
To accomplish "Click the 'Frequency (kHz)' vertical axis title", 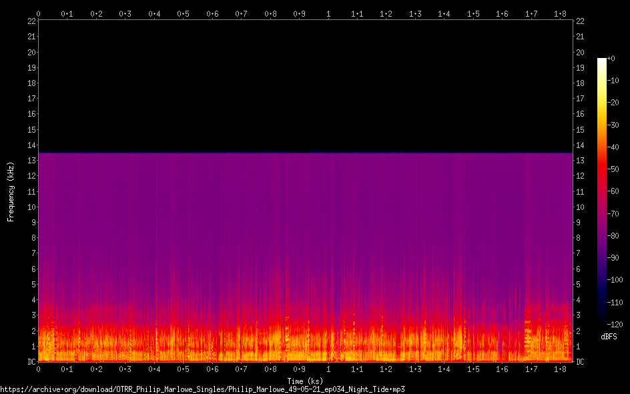I will coord(11,191).
